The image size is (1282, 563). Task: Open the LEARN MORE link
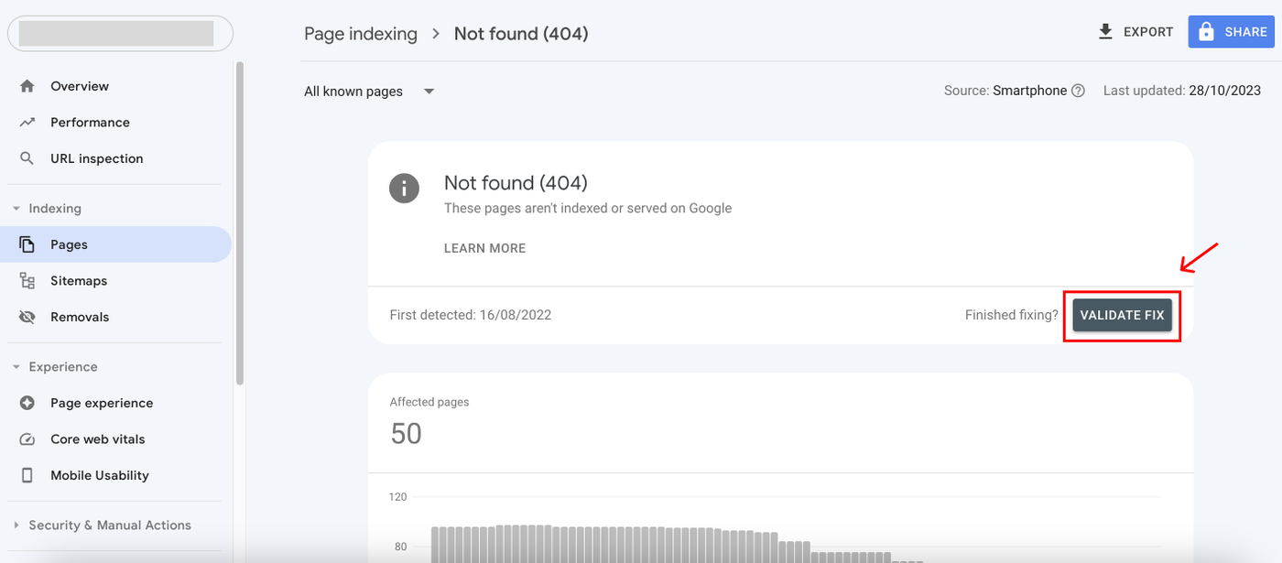[x=484, y=247]
